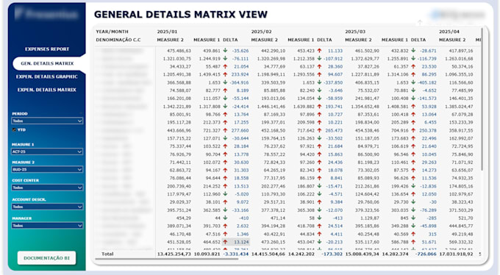The image size is (500, 275).
Task: Click the DOCUMENTAÇÃO BI button
Action: [46, 258]
